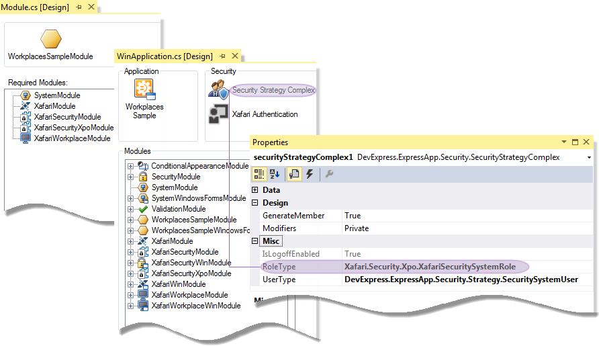599x346 pixels.
Task: Click the ConditionalAppearanceModule icon in Modules
Action: pos(143,166)
